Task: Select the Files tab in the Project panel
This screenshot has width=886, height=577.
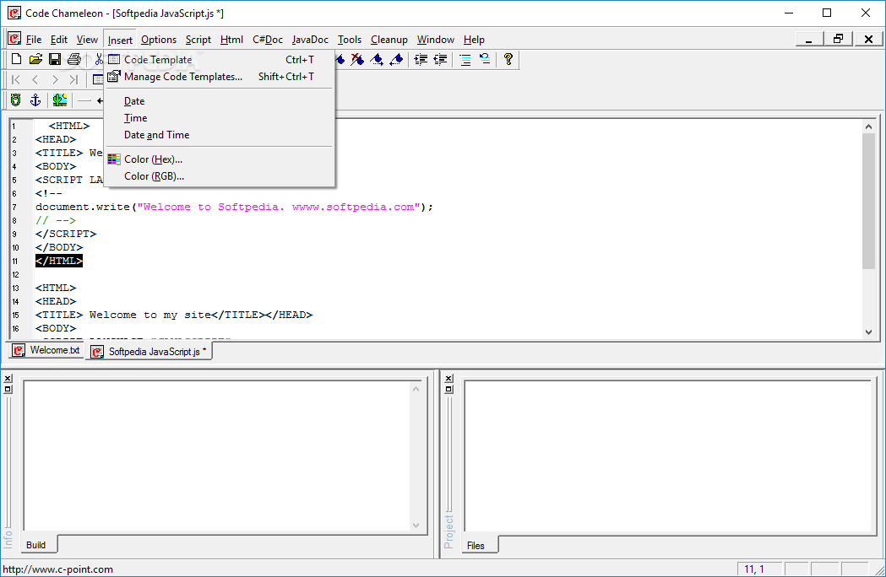Action: coord(478,546)
